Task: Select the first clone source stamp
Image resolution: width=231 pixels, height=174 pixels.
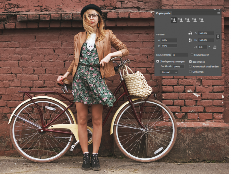Action: coord(174,20)
